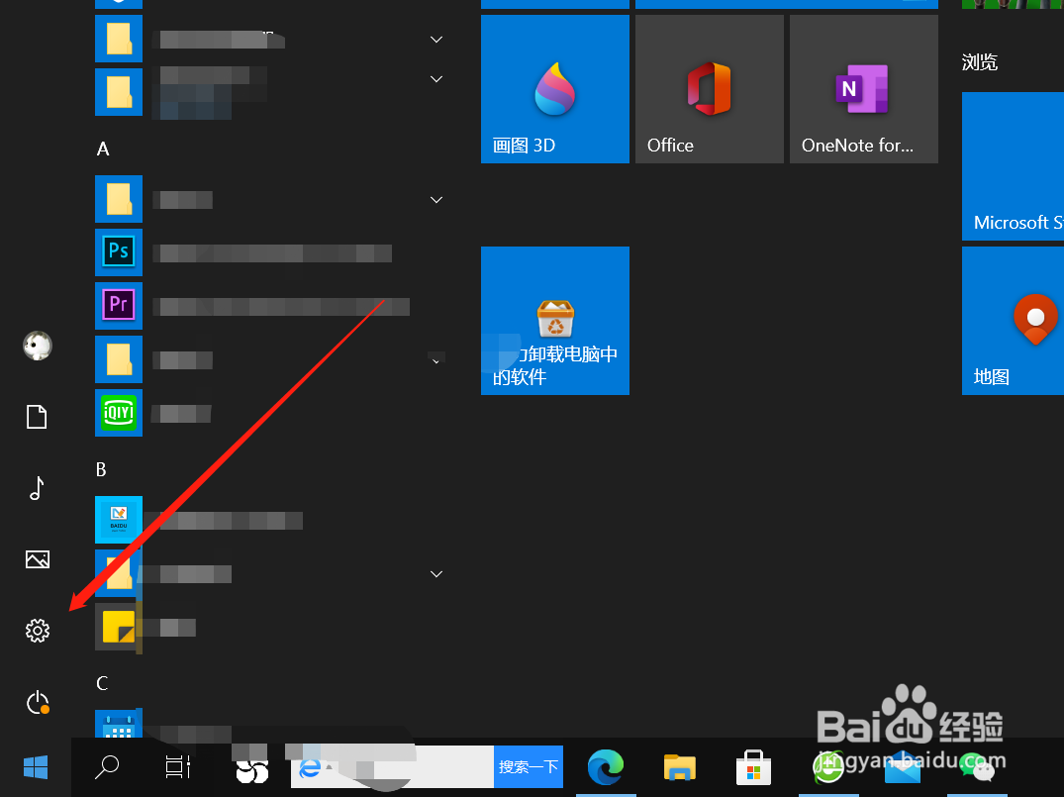Open Pictures from the Start sidebar
The width and height of the screenshot is (1064, 797).
coord(38,559)
